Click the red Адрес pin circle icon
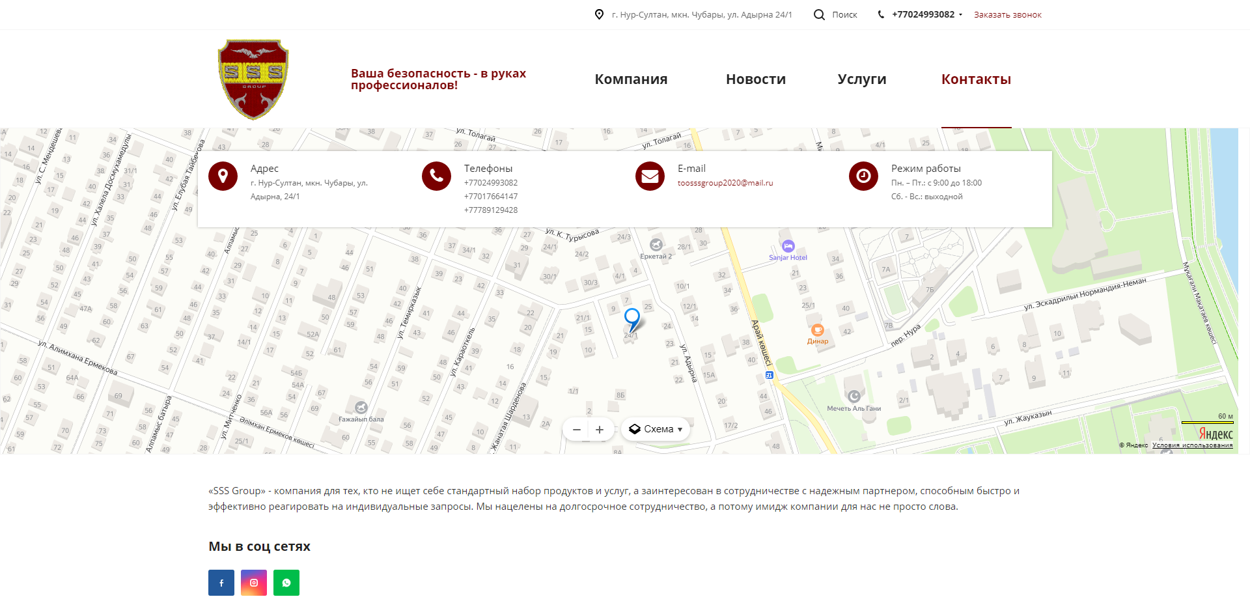This screenshot has height=599, width=1250. [x=223, y=176]
